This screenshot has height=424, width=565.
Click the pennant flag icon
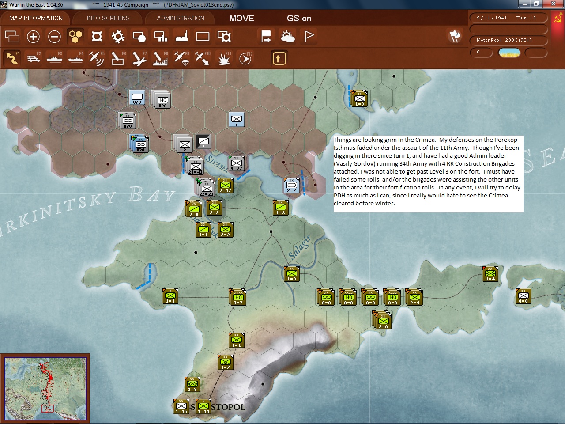[x=309, y=36]
